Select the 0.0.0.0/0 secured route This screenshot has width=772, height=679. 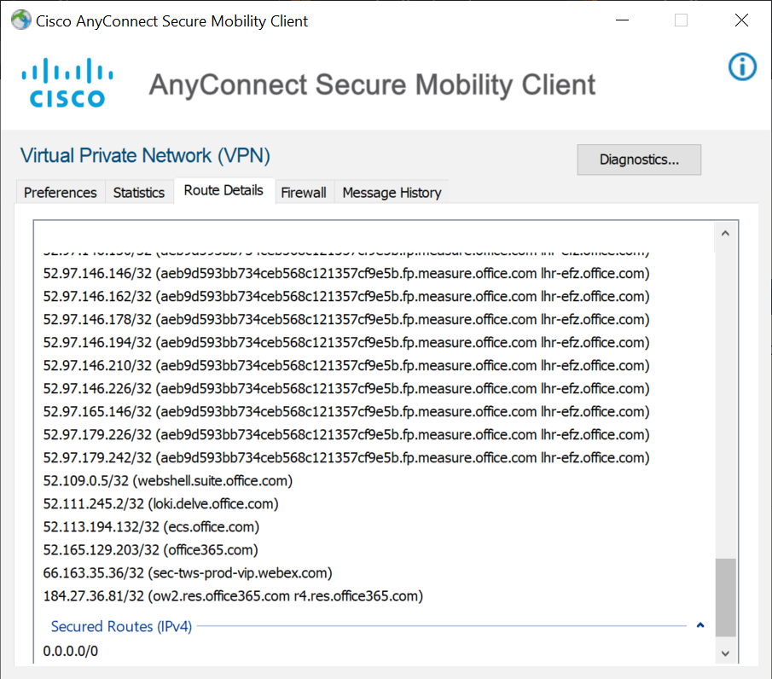click(x=71, y=652)
